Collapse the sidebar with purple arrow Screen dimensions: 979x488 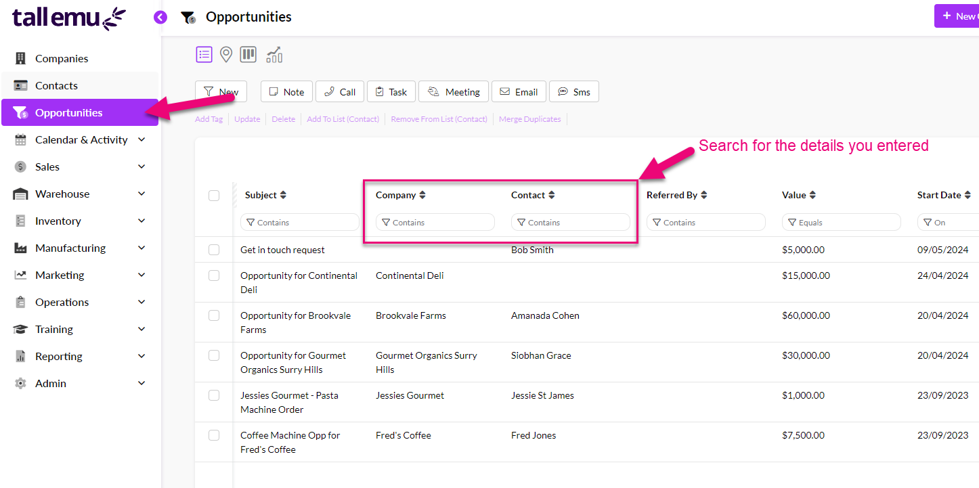160,18
